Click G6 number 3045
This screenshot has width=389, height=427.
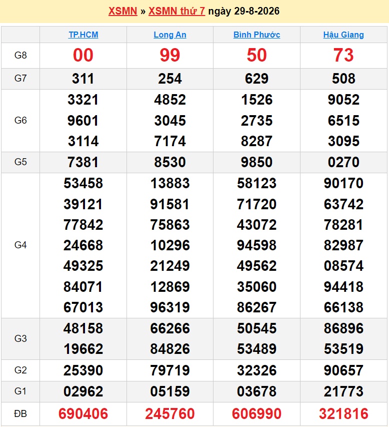pyautogui.click(x=169, y=121)
